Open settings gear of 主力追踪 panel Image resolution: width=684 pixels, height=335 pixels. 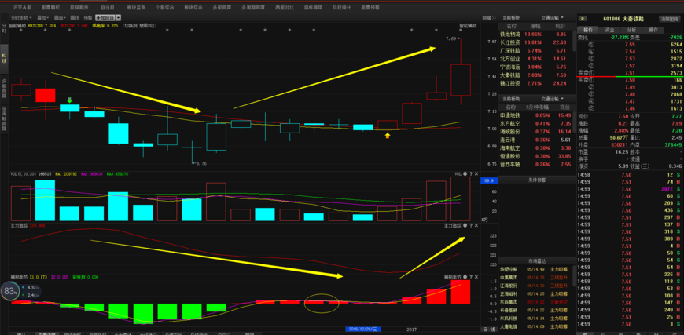tap(465, 225)
